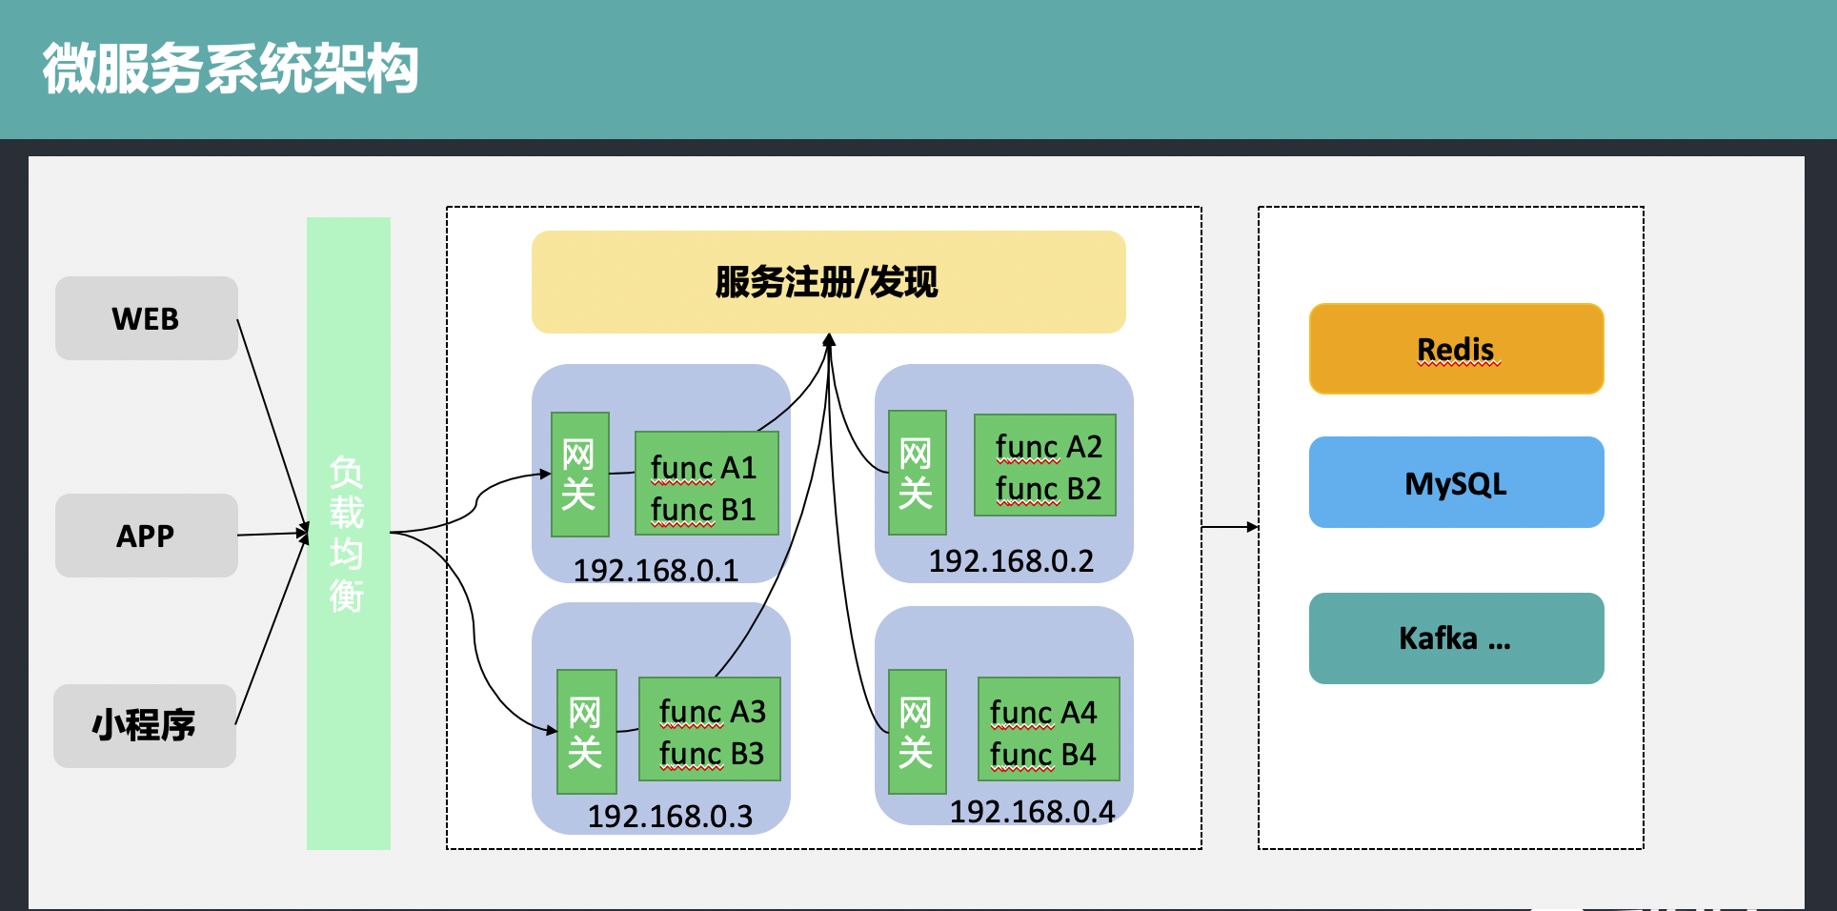Screen dimensions: 1837x911
Task: Click the 网关 box in the 192.168.0.1 node
Action: click(580, 475)
